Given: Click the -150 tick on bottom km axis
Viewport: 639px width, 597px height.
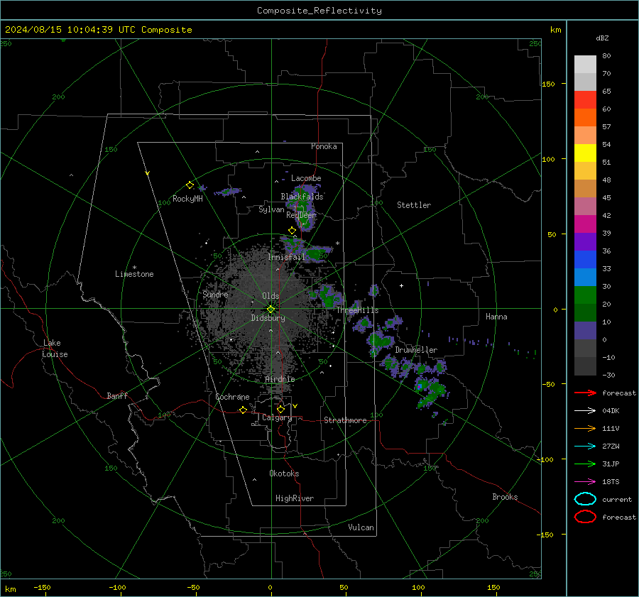Looking at the screenshot, I should click(42, 587).
